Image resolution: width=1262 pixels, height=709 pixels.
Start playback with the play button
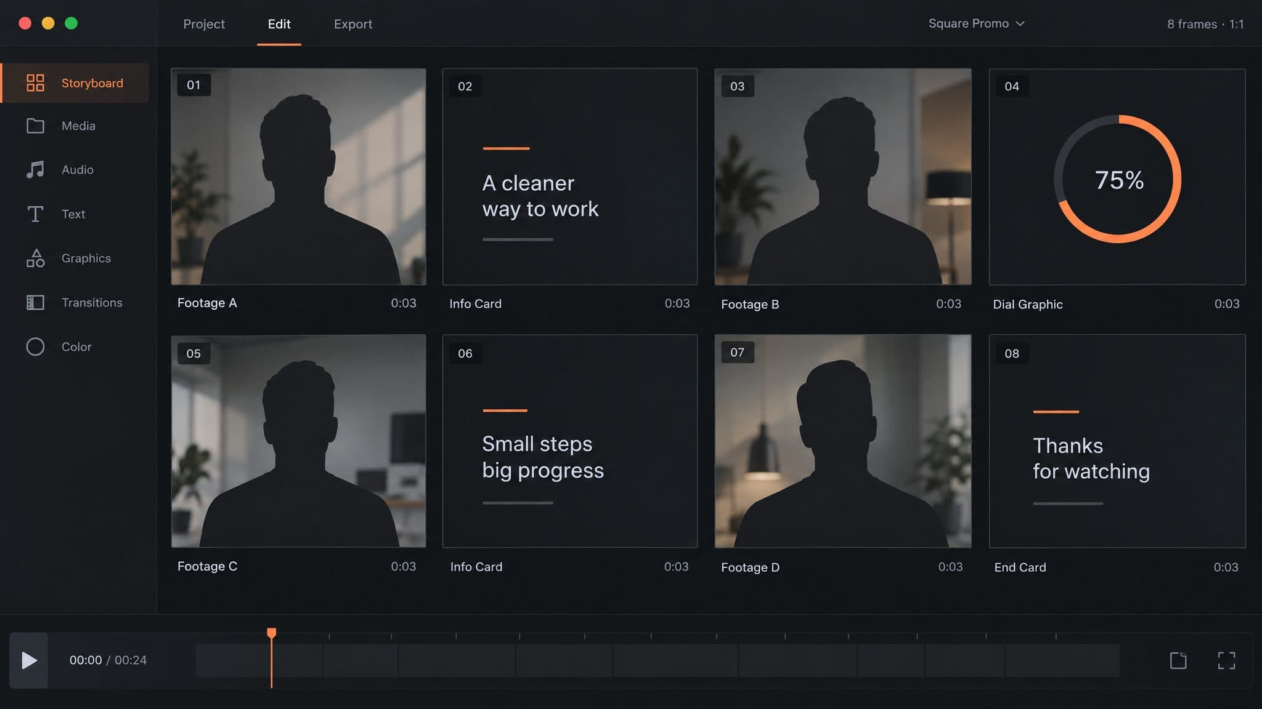click(x=28, y=660)
